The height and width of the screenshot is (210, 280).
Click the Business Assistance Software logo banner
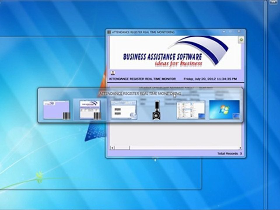[x=175, y=52]
